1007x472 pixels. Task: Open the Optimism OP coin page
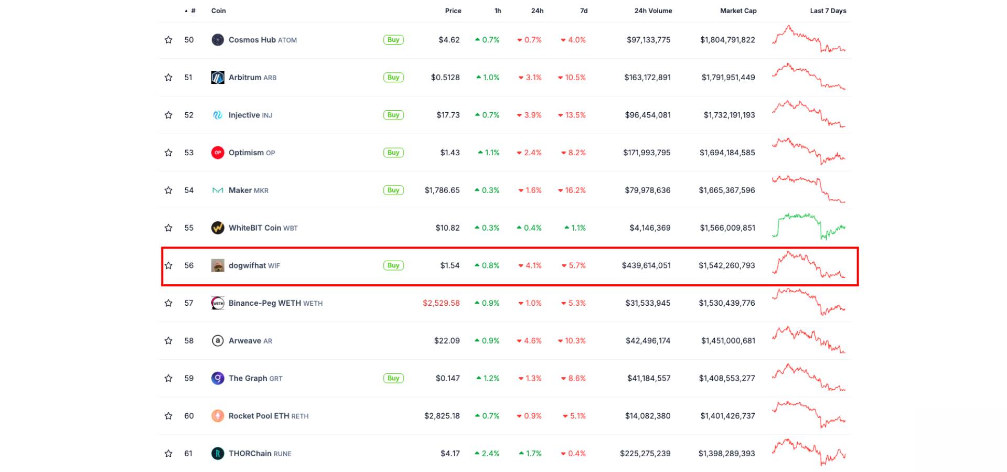[252, 153]
